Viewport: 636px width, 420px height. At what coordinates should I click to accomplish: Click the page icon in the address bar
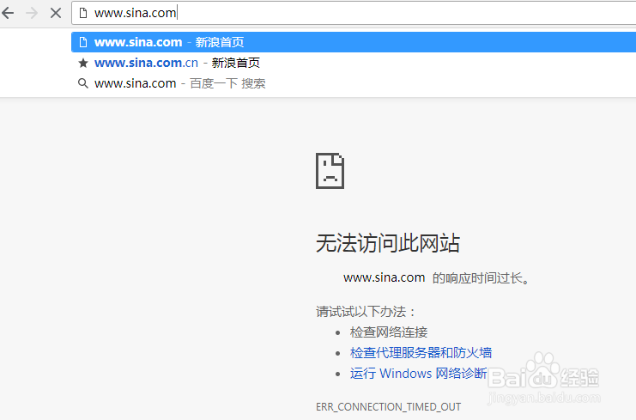(83, 13)
